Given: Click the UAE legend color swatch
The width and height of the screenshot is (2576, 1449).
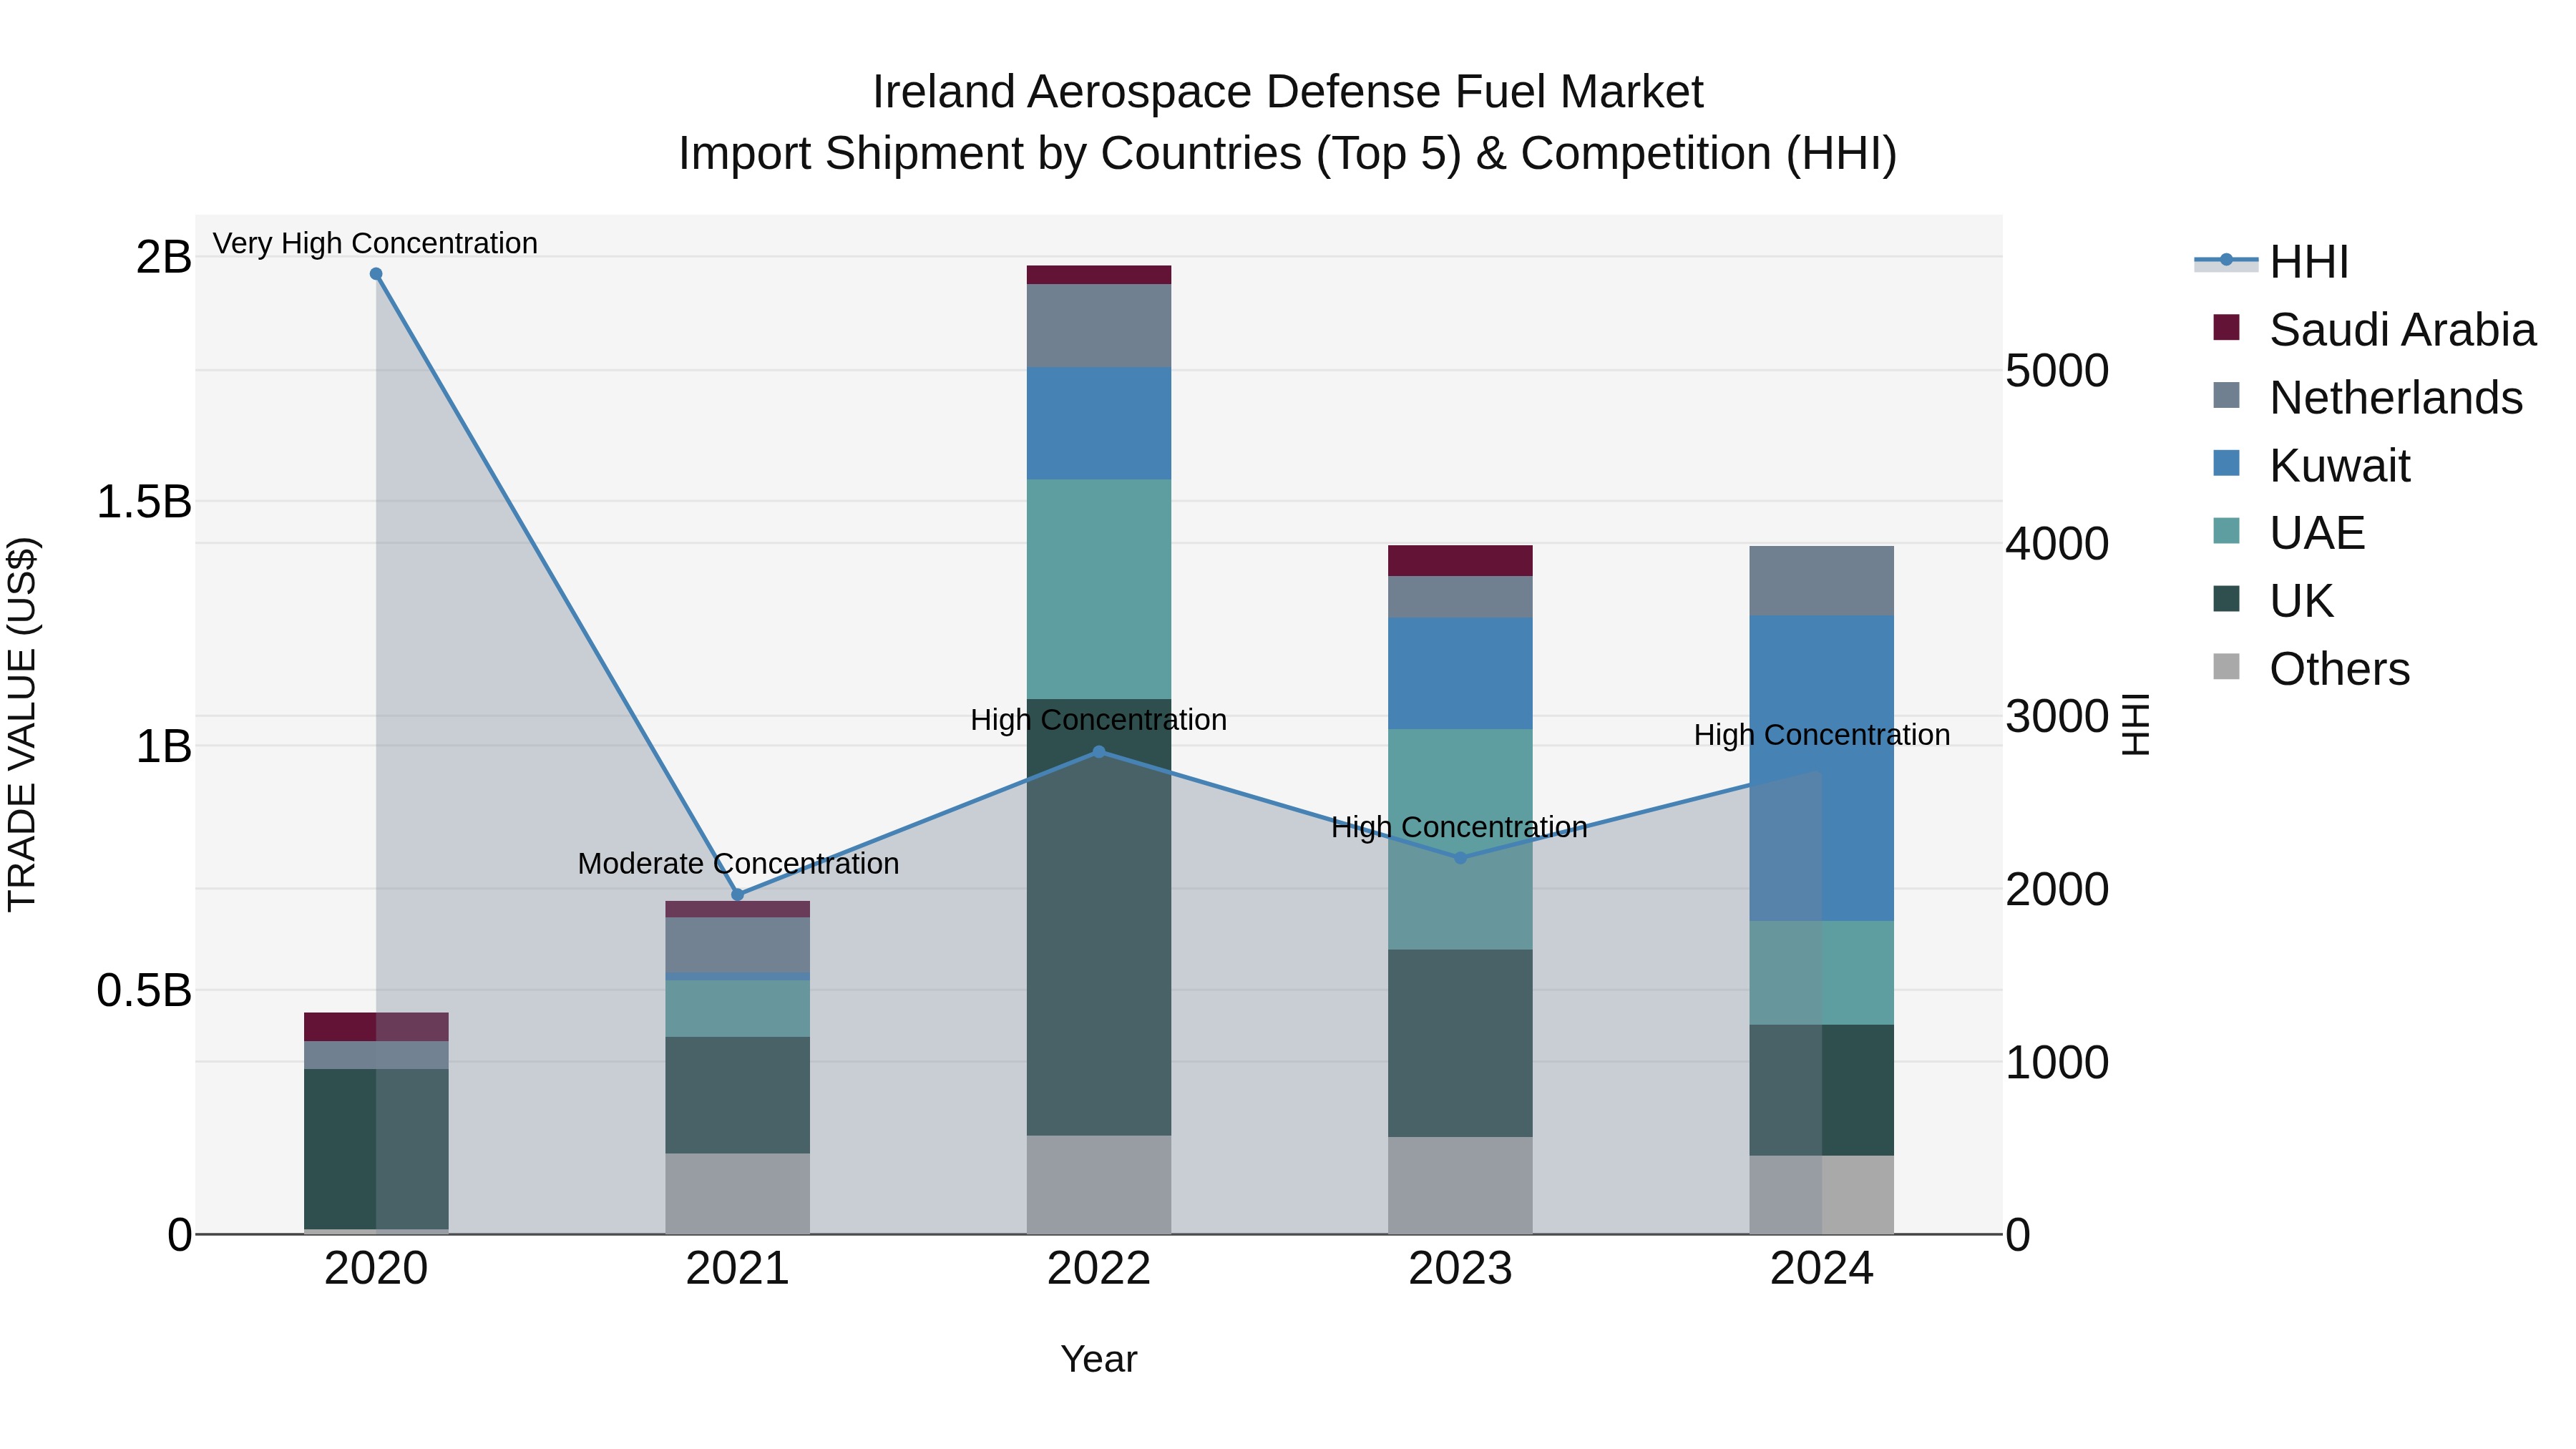Looking at the screenshot, I should [2226, 530].
